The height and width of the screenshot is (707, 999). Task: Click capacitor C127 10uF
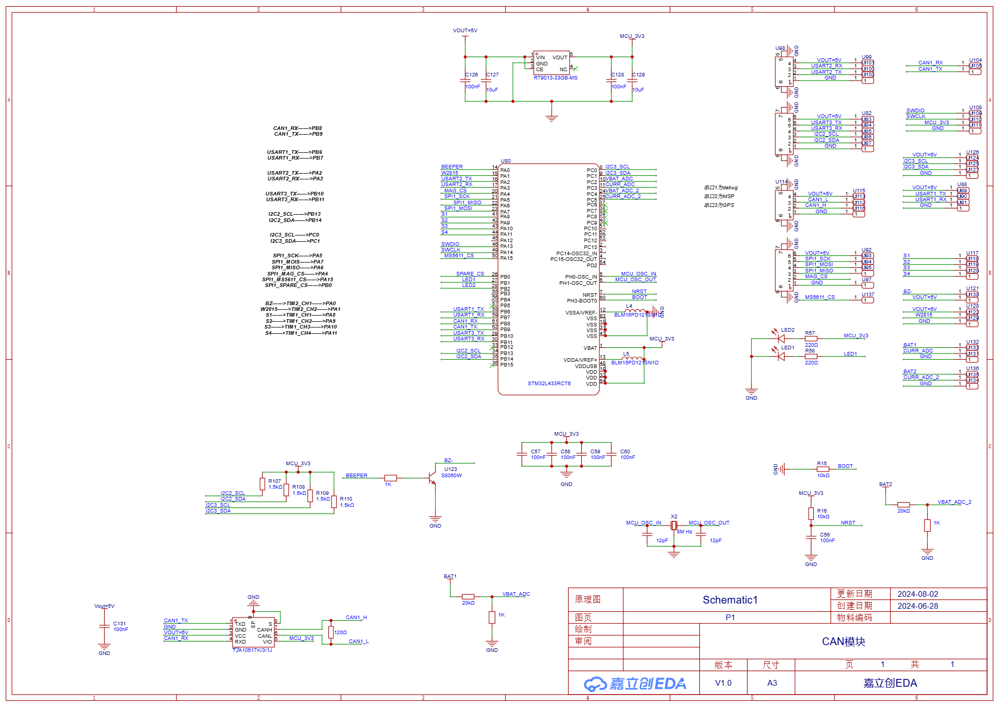coord(486,80)
